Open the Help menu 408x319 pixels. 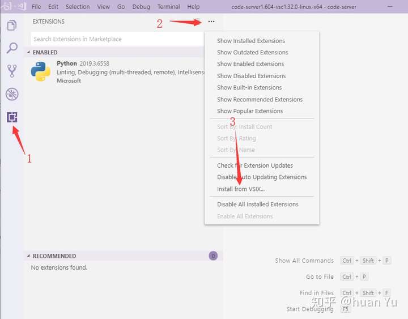point(193,7)
